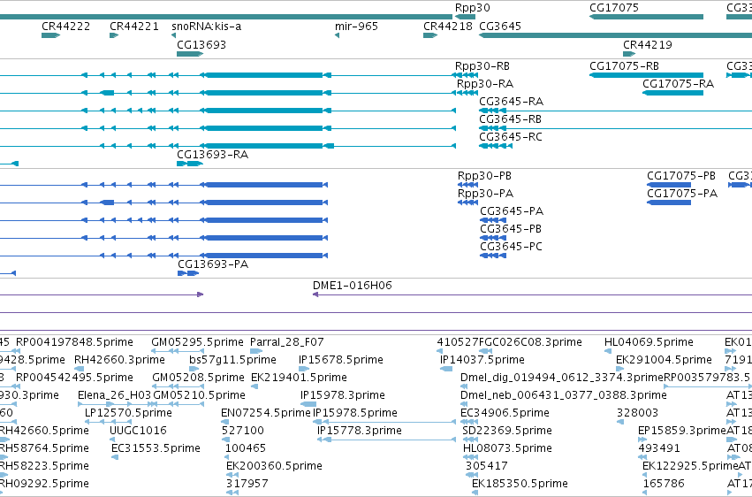Click the HL08073.5prime EST
This screenshot has height=497, width=752.
[468, 458]
